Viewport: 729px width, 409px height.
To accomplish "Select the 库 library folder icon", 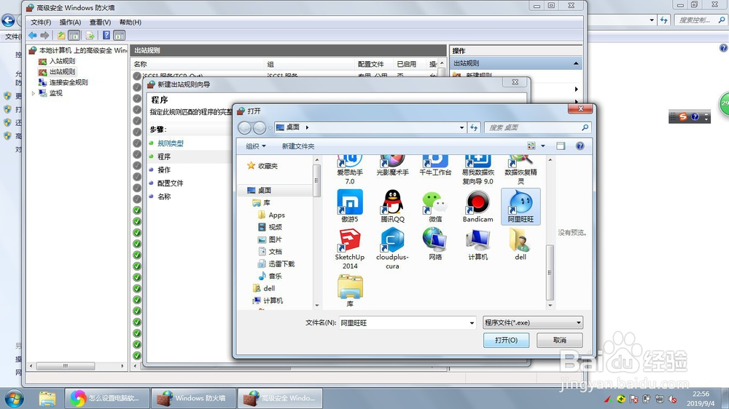I will tap(350, 290).
